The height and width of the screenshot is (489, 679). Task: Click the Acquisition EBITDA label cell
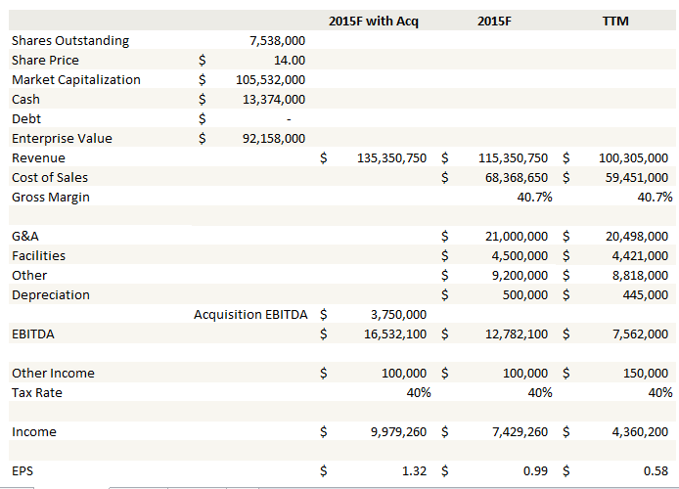point(249,314)
